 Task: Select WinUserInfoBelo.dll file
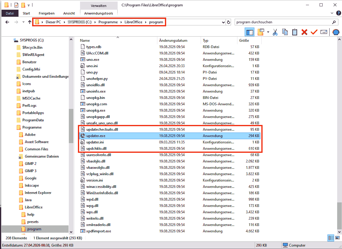pyautogui.click(x=102, y=193)
